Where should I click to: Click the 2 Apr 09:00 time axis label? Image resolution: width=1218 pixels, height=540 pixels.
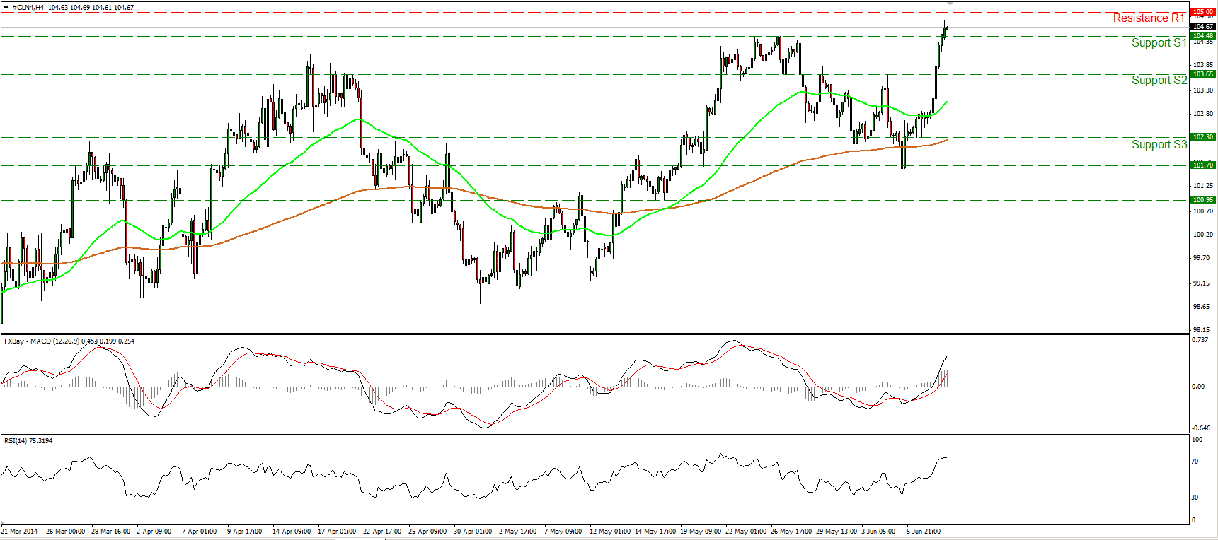(x=154, y=532)
